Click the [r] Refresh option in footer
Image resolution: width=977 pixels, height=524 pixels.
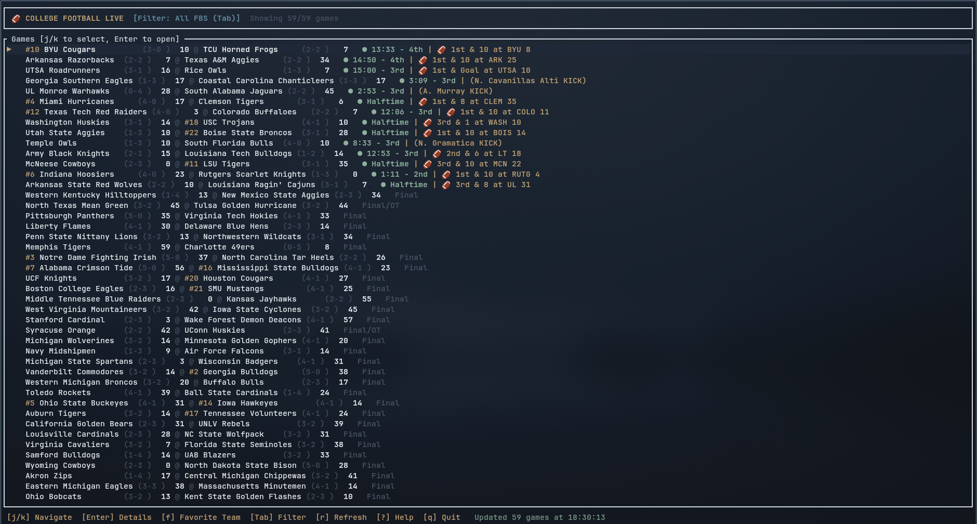click(341, 517)
